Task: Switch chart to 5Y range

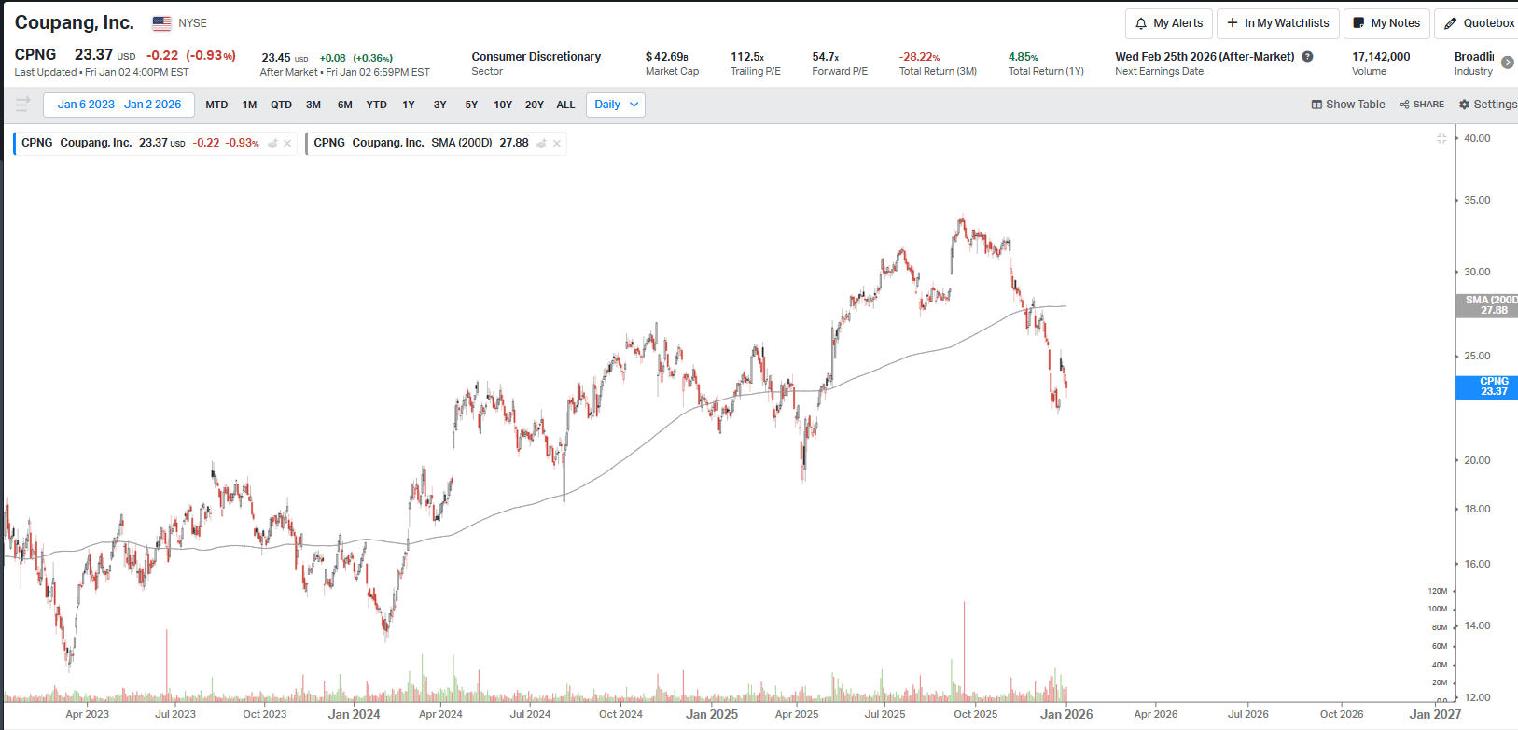Action: (471, 105)
